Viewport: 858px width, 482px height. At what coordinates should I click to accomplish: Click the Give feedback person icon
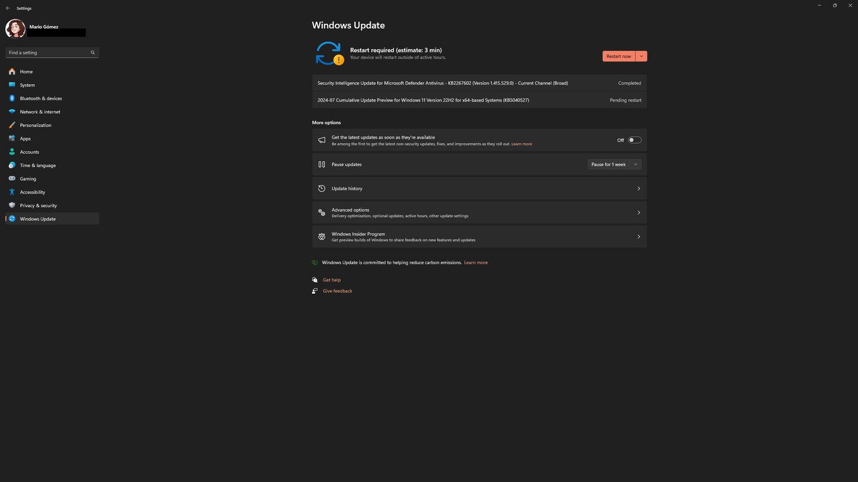315,291
